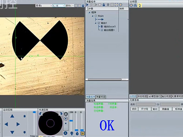Click the 150 brightness slider handle
The width and height of the screenshot is (183, 137).
click(x=71, y=121)
